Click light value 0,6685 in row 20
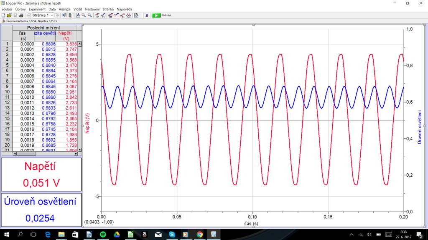Viewport: 428px width, 240px height. (45, 145)
